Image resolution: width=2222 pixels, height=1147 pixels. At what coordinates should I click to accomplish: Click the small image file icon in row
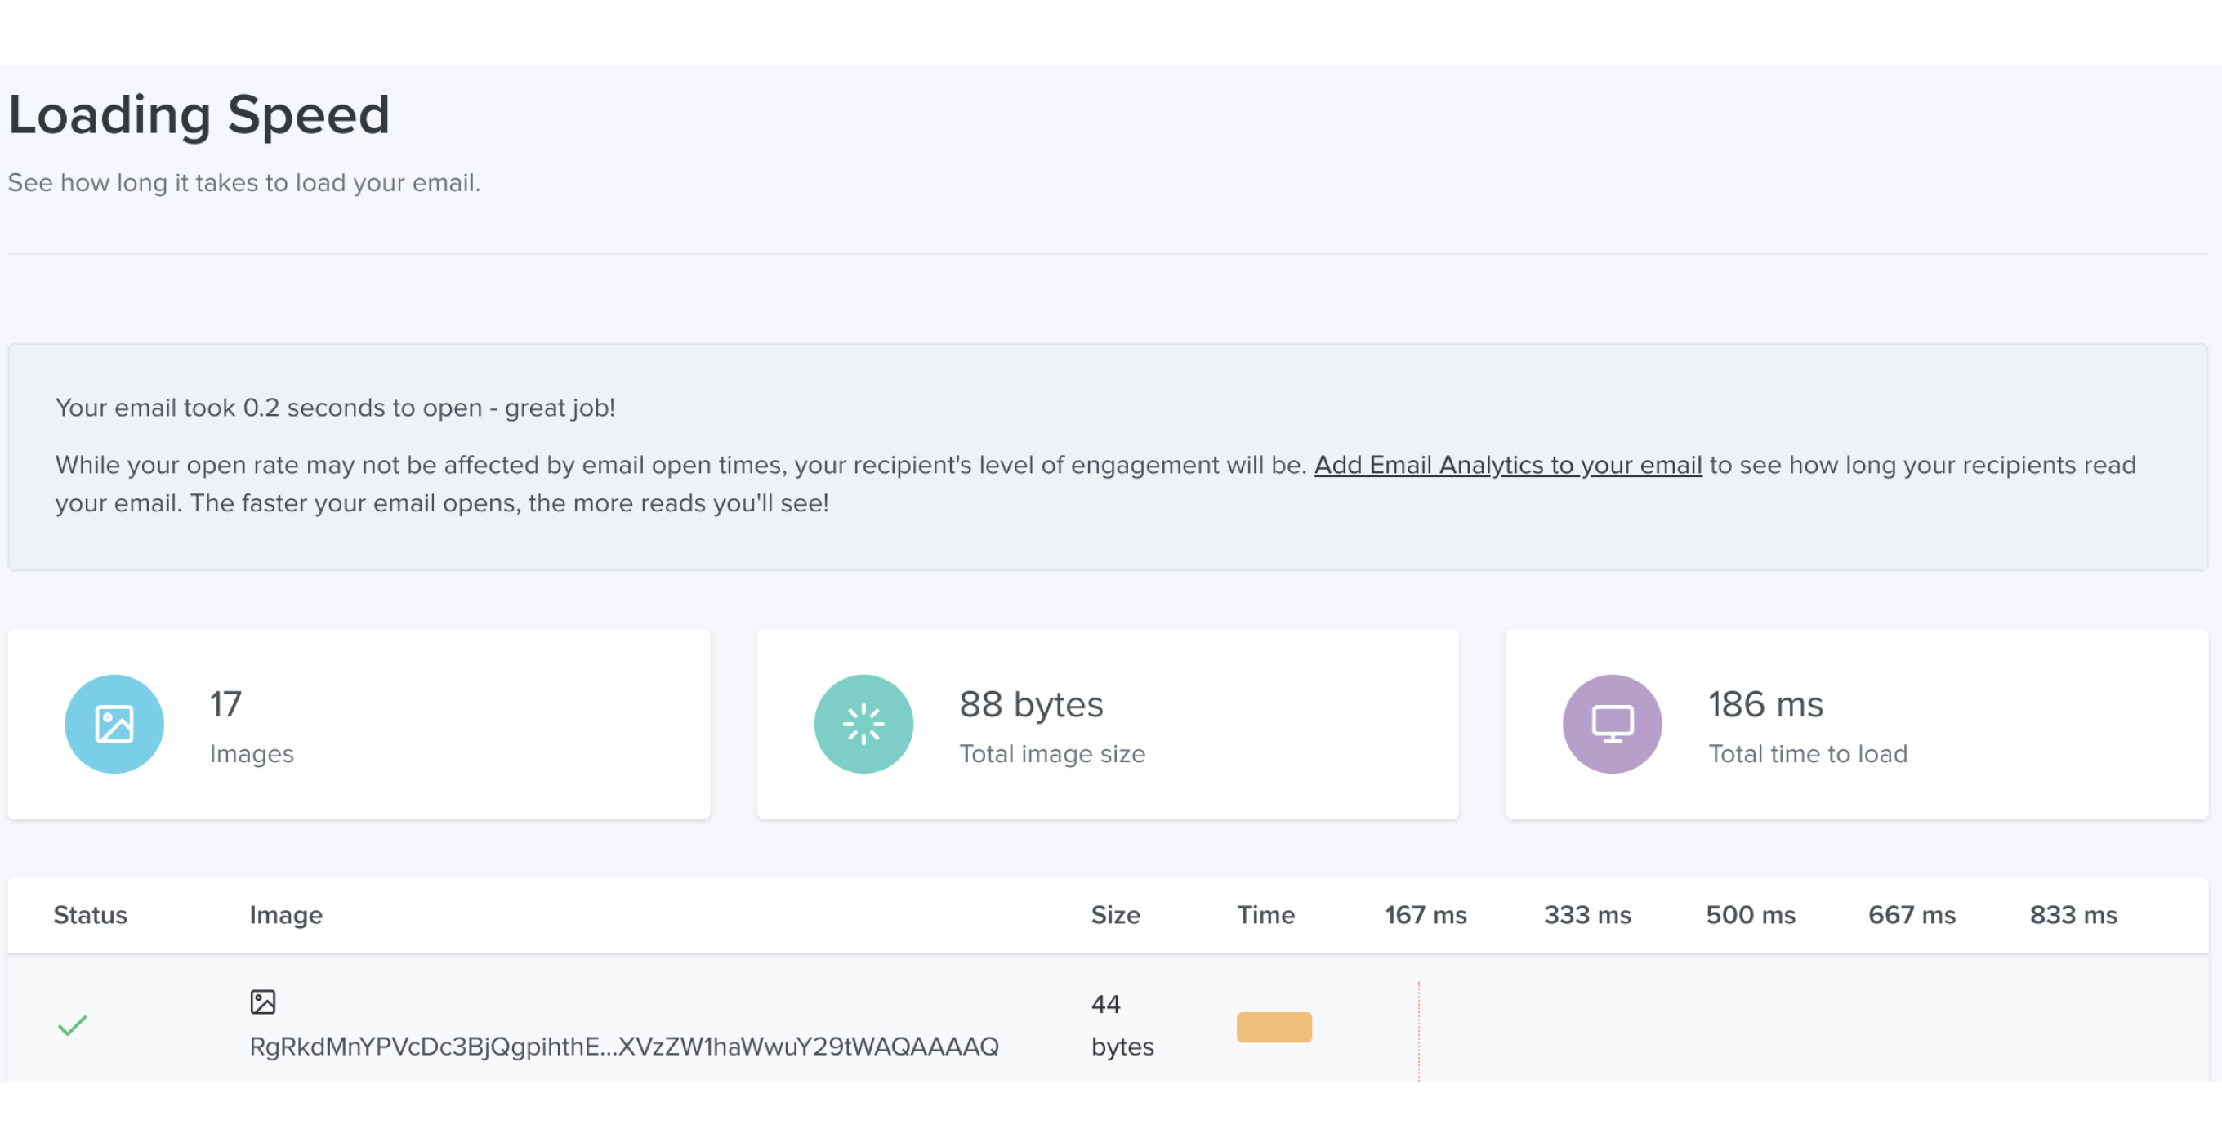tap(262, 1002)
